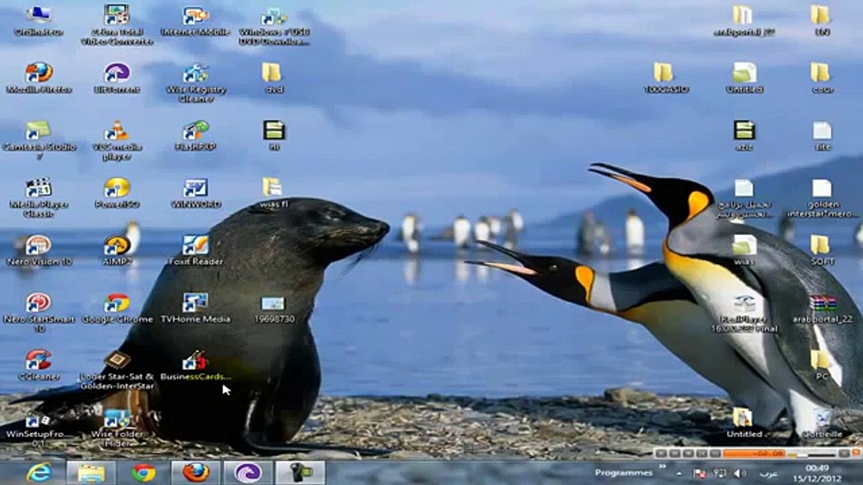Open the Arabic language input switcher
This screenshot has height=485, width=863.
tap(769, 474)
